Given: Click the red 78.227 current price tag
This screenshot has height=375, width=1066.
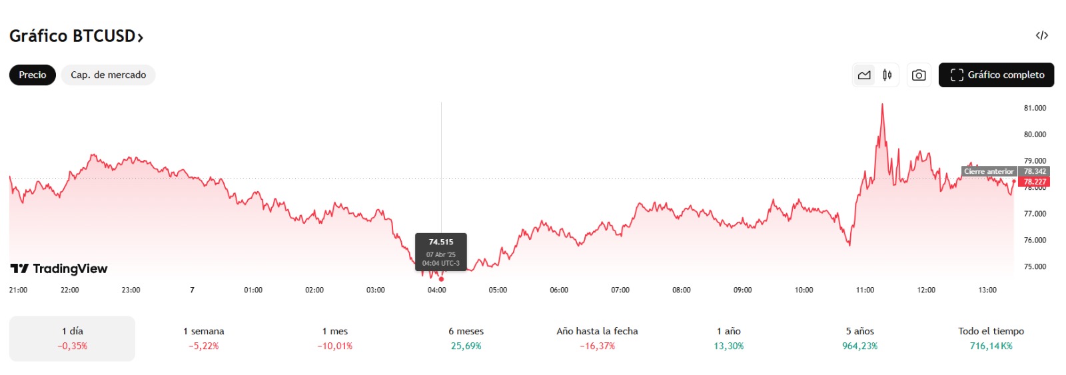Looking at the screenshot, I should [x=1035, y=182].
